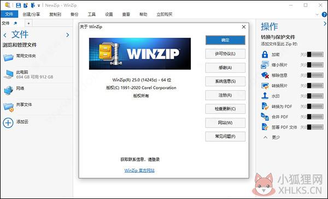Click the 694 GB 可用 912 GB text
The height and width of the screenshot is (199, 328).
tap(35, 77)
